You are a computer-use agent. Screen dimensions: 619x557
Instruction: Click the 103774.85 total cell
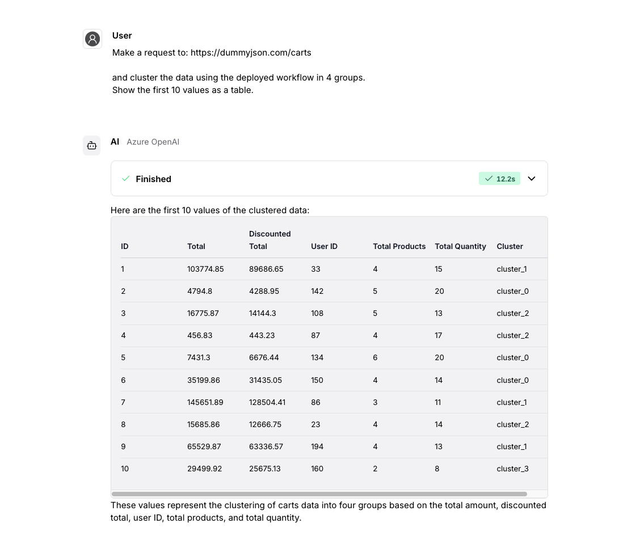(x=205, y=269)
